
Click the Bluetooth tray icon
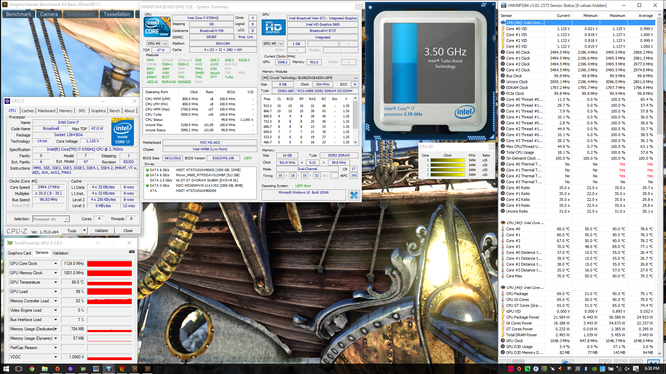[x=586, y=369]
